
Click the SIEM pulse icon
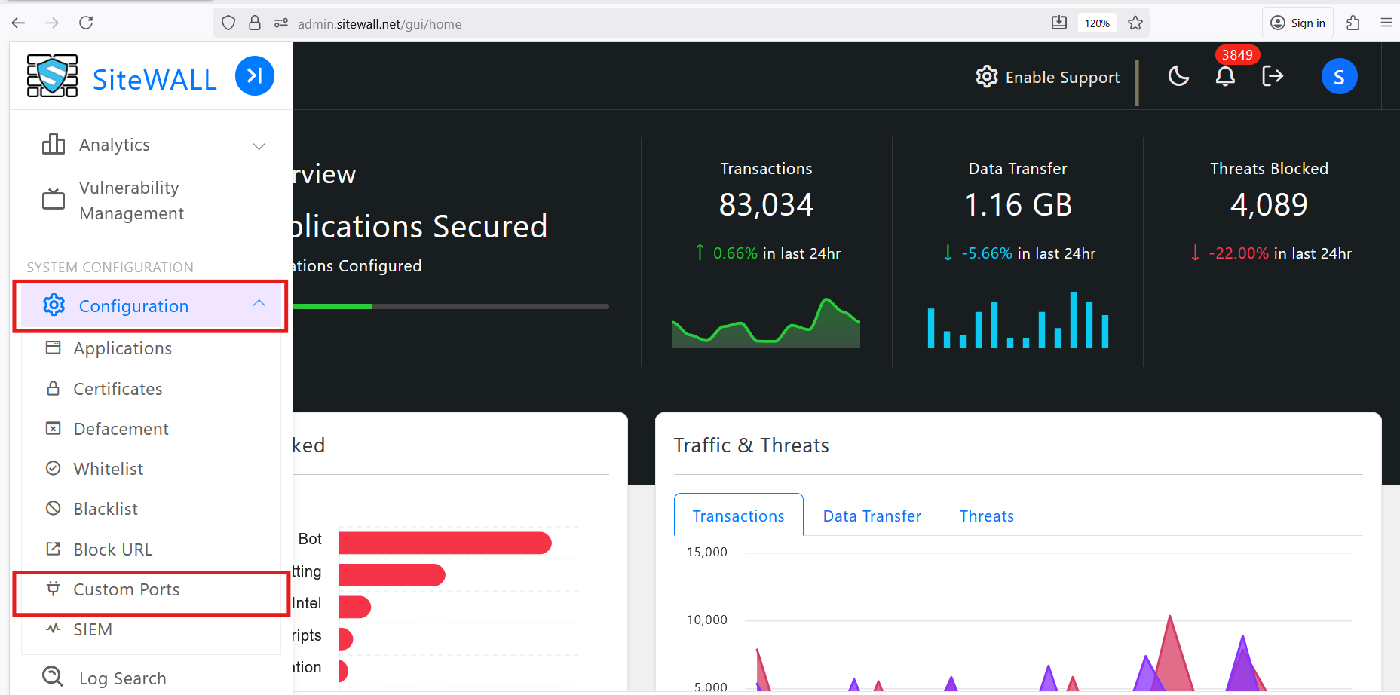pos(53,629)
